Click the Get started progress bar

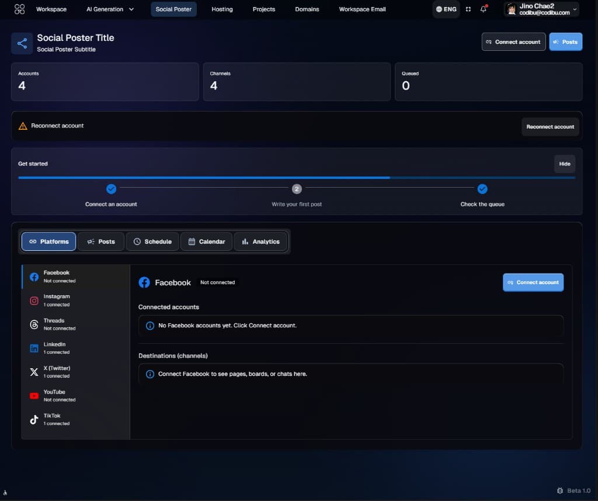[x=297, y=178]
